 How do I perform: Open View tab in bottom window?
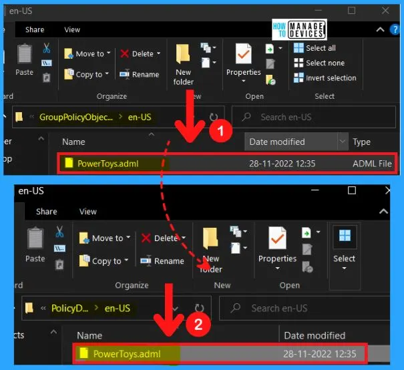click(x=88, y=212)
